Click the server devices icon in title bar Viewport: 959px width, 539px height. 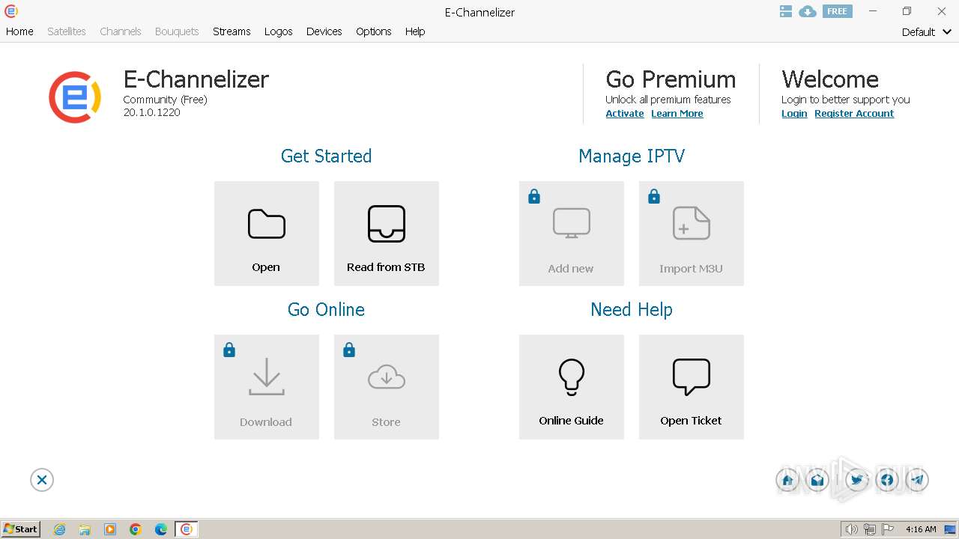785,11
